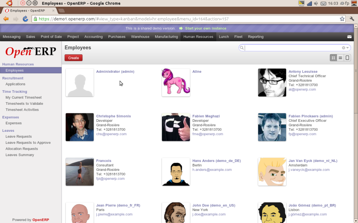This screenshot has height=223, width=358.
Task: Click the Ubuntu logo icon
Action: (9, 3)
